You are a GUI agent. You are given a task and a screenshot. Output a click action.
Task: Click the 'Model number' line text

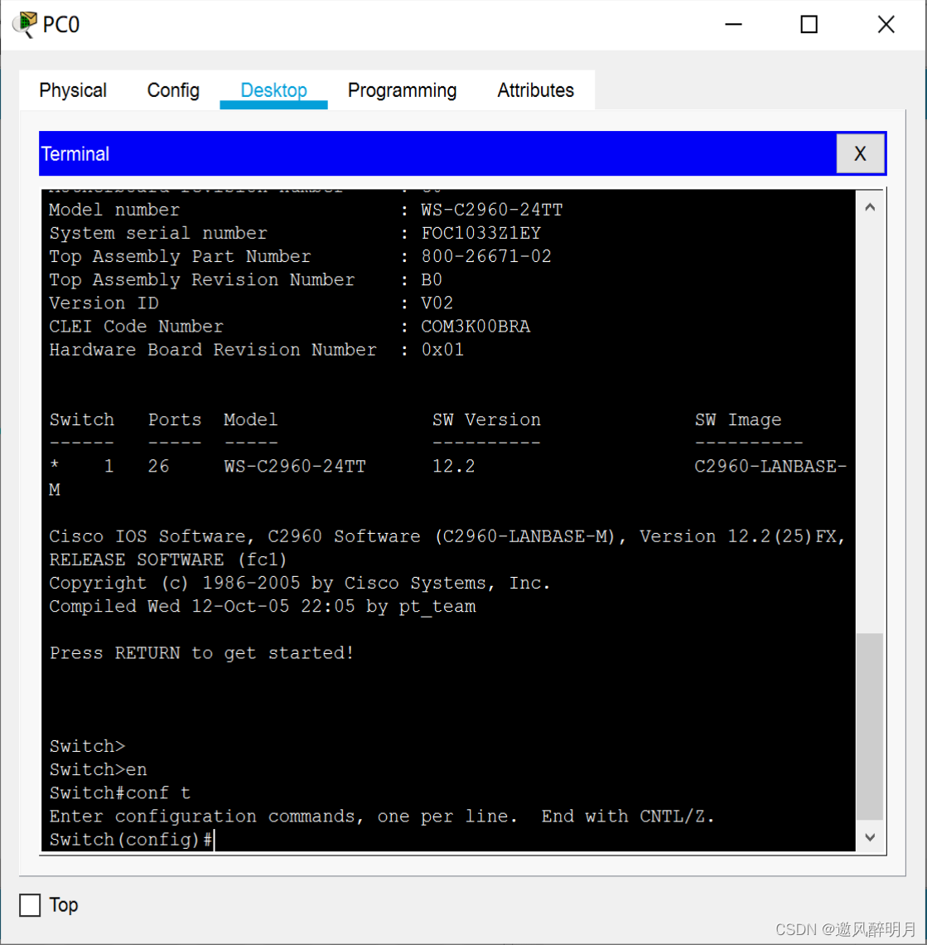114,210
